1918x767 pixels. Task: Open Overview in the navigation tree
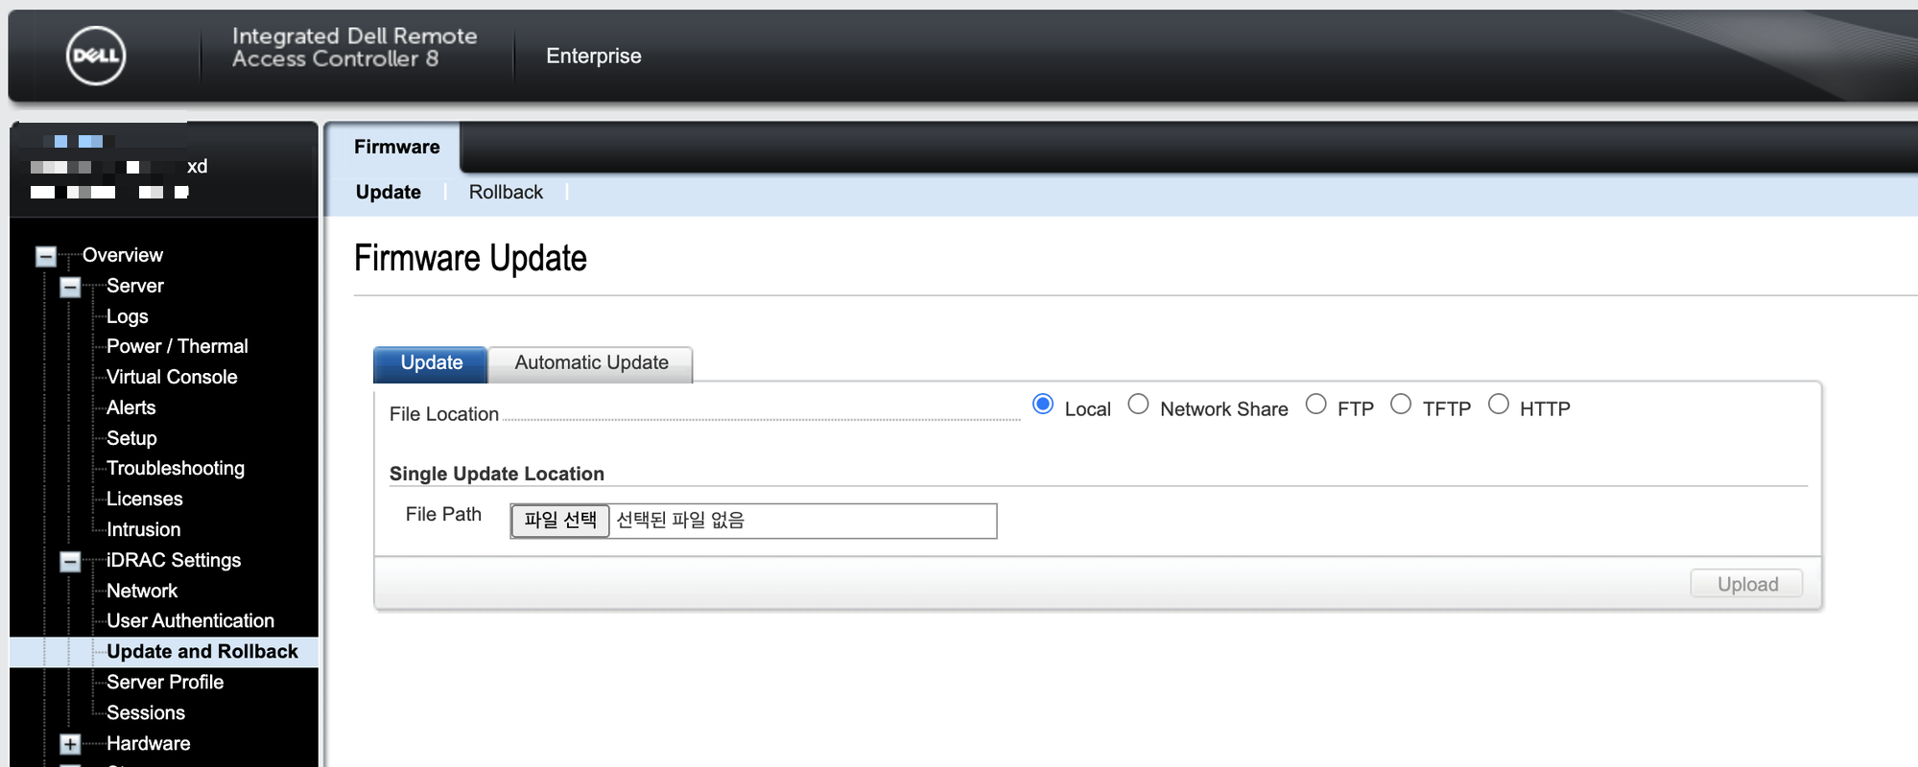click(123, 255)
